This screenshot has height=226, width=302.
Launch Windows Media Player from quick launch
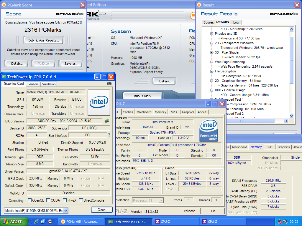pos(50,222)
